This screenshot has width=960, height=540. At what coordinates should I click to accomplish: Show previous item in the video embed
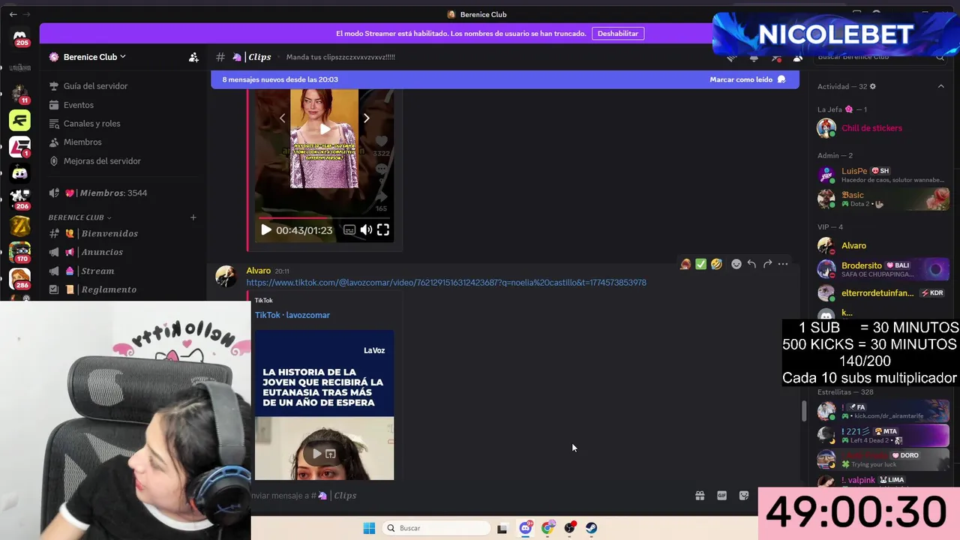283,118
